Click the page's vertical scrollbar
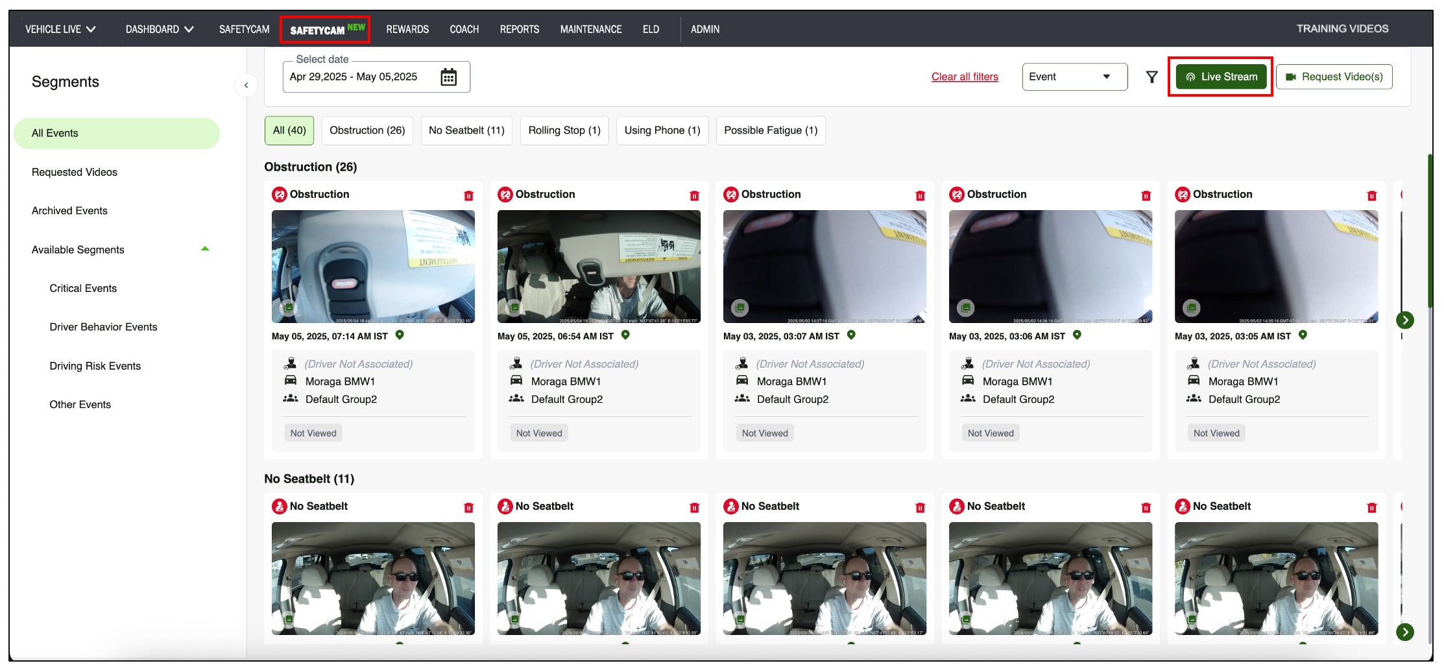This screenshot has width=1444, height=672. pyautogui.click(x=1430, y=230)
